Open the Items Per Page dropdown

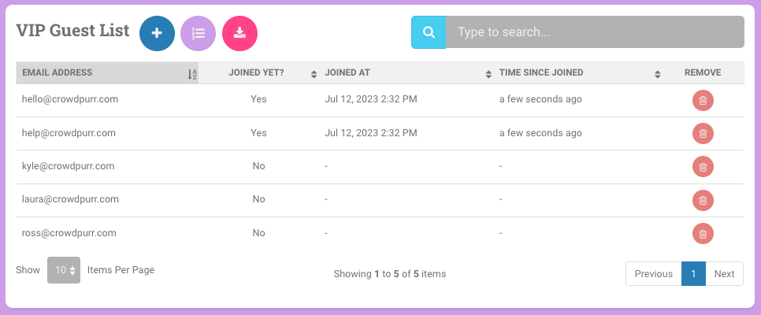coord(64,270)
